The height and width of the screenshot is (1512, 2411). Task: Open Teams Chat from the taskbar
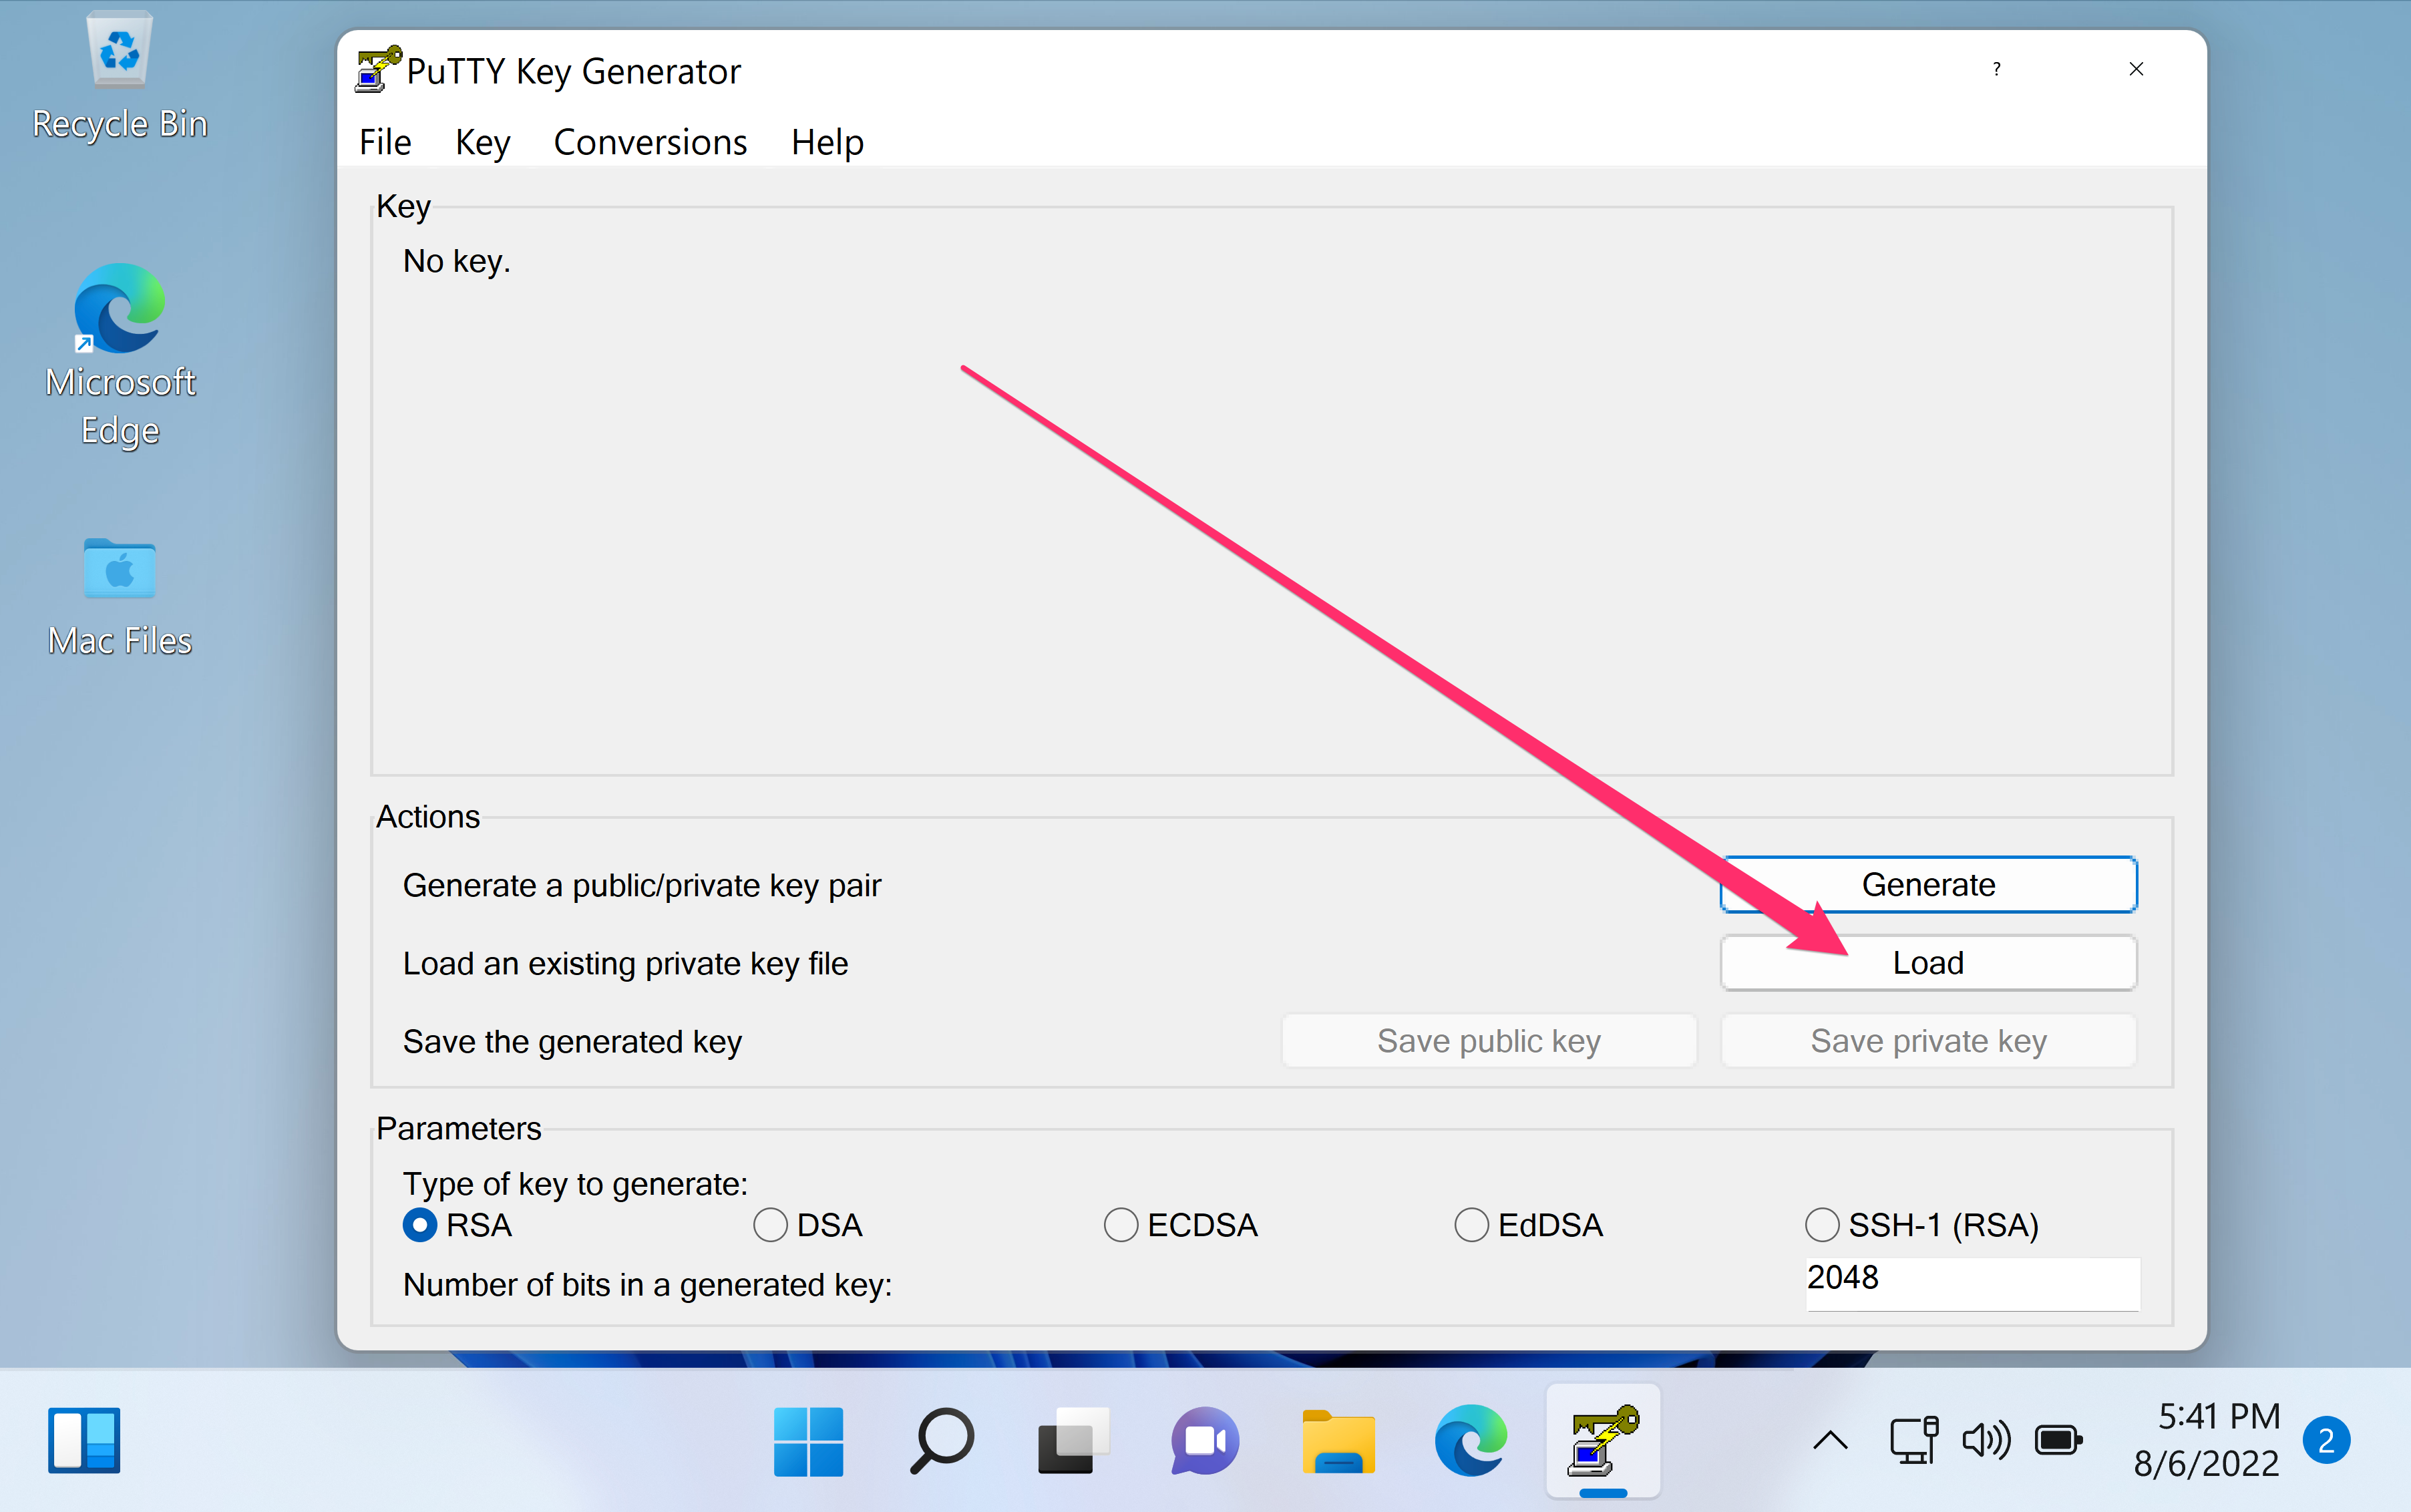[1205, 1441]
